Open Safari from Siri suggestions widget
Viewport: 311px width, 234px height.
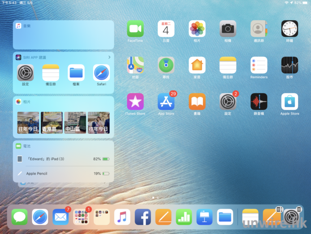pos(101,73)
